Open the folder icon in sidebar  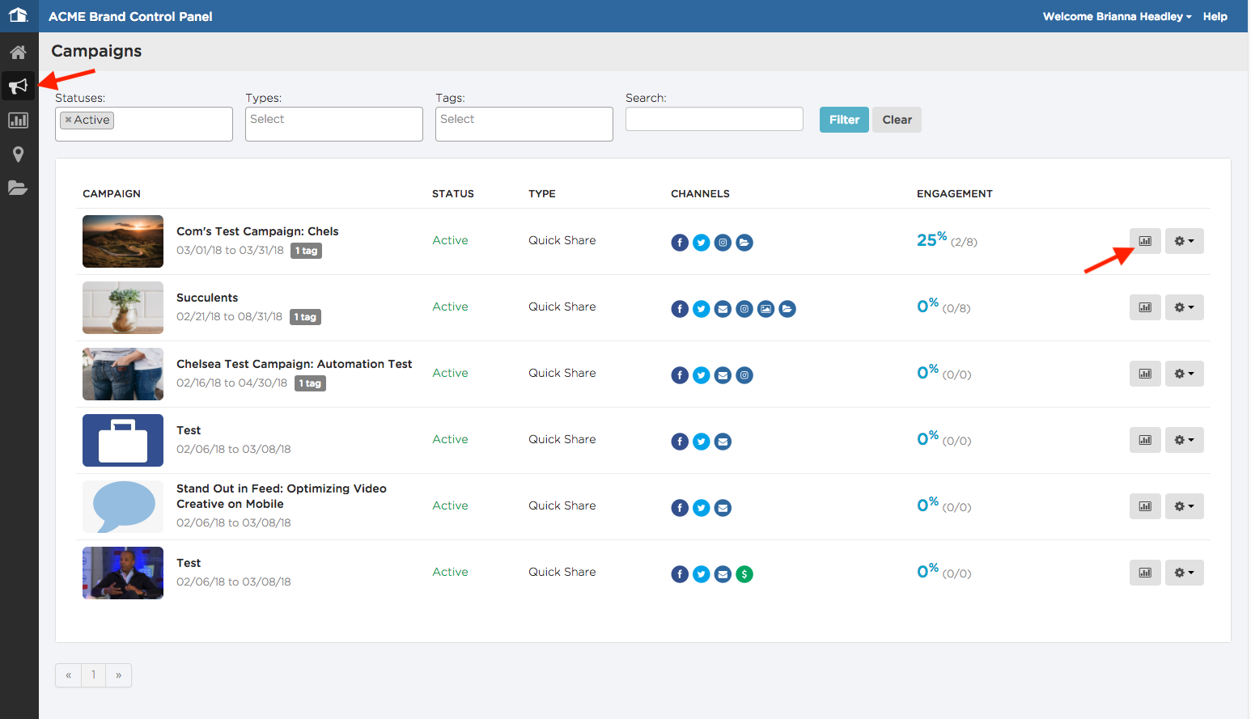18,188
